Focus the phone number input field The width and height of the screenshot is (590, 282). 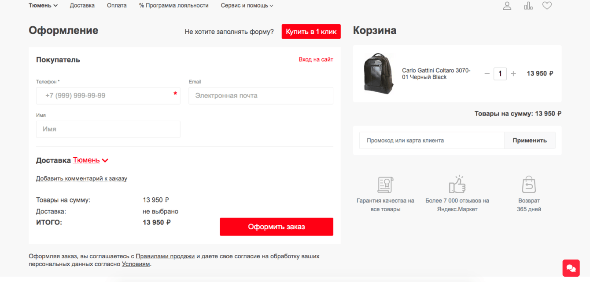tap(108, 96)
